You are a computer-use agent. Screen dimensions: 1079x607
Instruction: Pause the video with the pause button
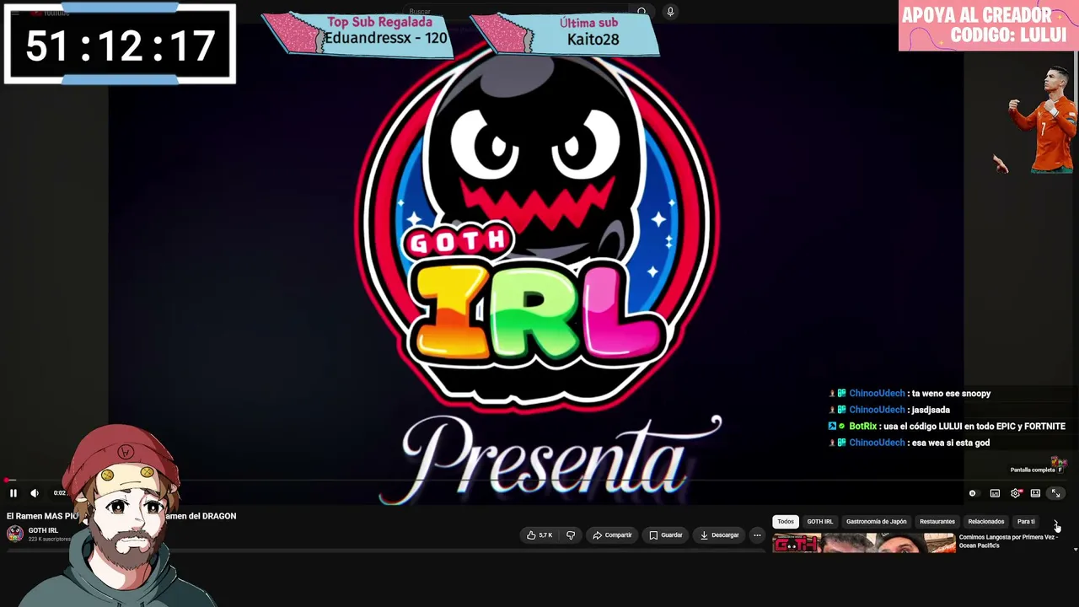[13, 493]
